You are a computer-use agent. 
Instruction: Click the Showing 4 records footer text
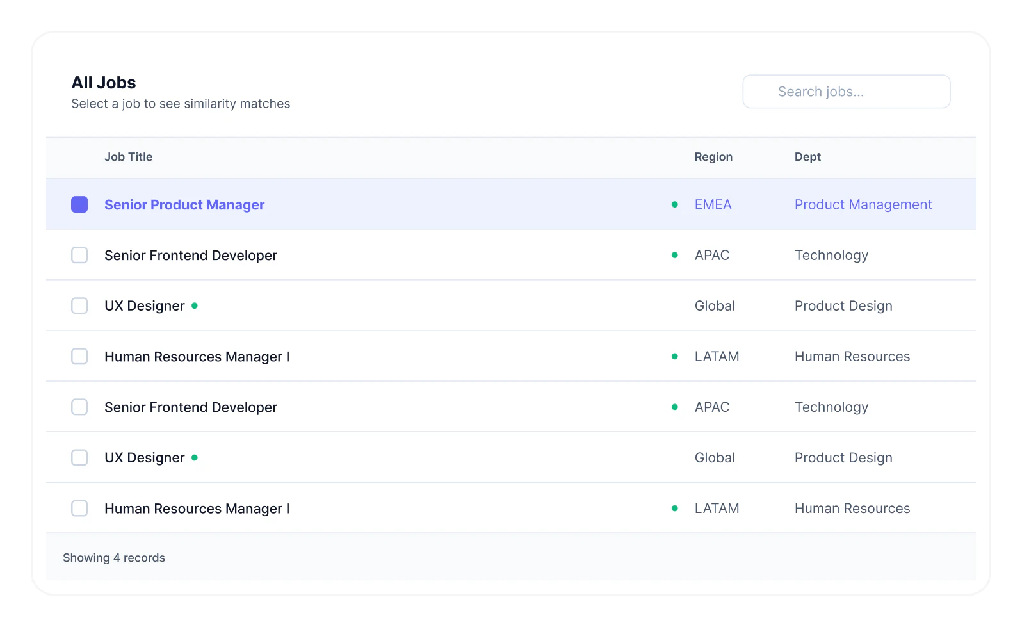[x=114, y=558]
